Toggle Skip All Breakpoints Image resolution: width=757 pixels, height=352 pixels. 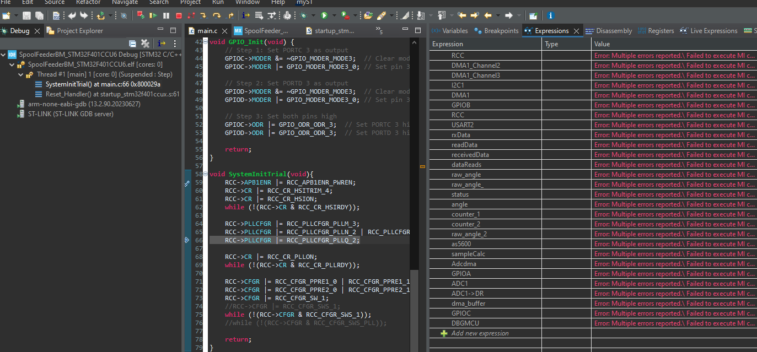click(x=124, y=15)
